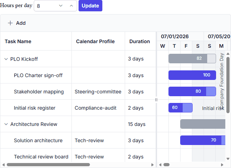231x168 pixels.
Task: Collapse the PLO Kickoff parent task
Action: [x=6, y=59]
